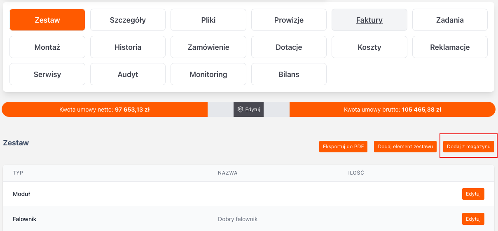Click Dodaj z magazynu button
The image size is (498, 231).
point(469,147)
